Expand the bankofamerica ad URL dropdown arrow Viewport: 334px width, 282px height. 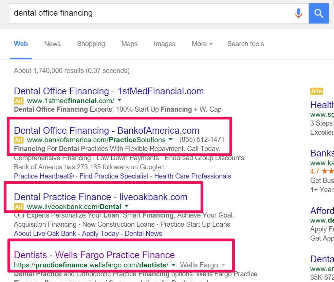(x=171, y=139)
